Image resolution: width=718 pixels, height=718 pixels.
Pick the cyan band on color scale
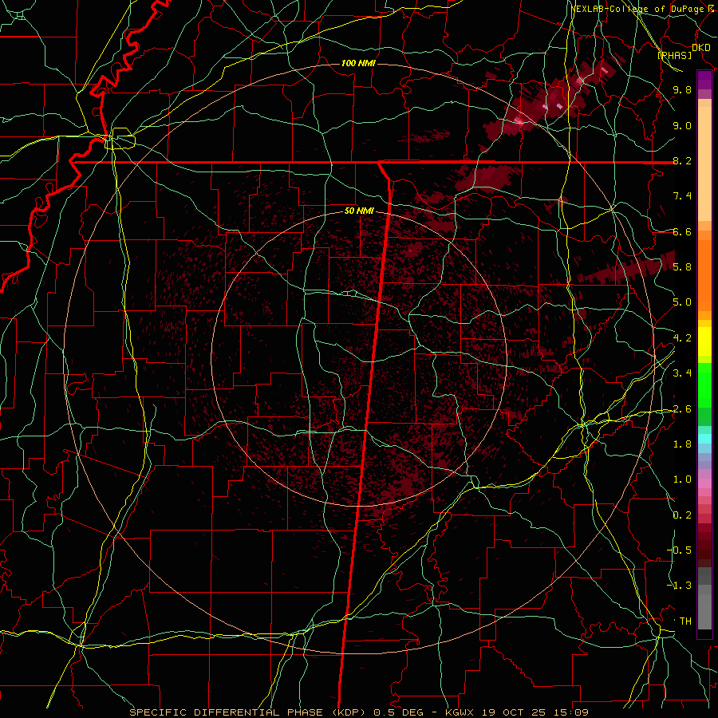tap(704, 439)
